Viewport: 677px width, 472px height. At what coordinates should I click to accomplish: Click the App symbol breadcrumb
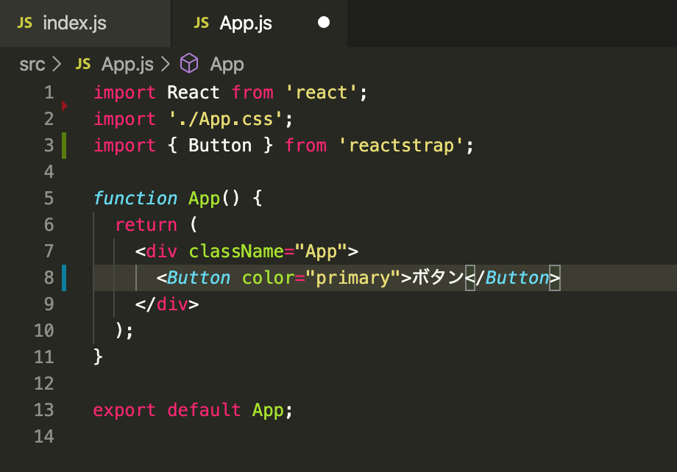[x=227, y=65]
